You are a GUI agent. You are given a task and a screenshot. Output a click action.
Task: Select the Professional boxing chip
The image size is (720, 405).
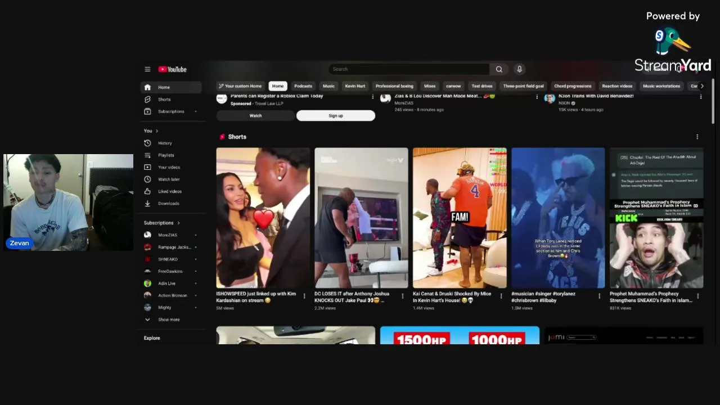[394, 86]
